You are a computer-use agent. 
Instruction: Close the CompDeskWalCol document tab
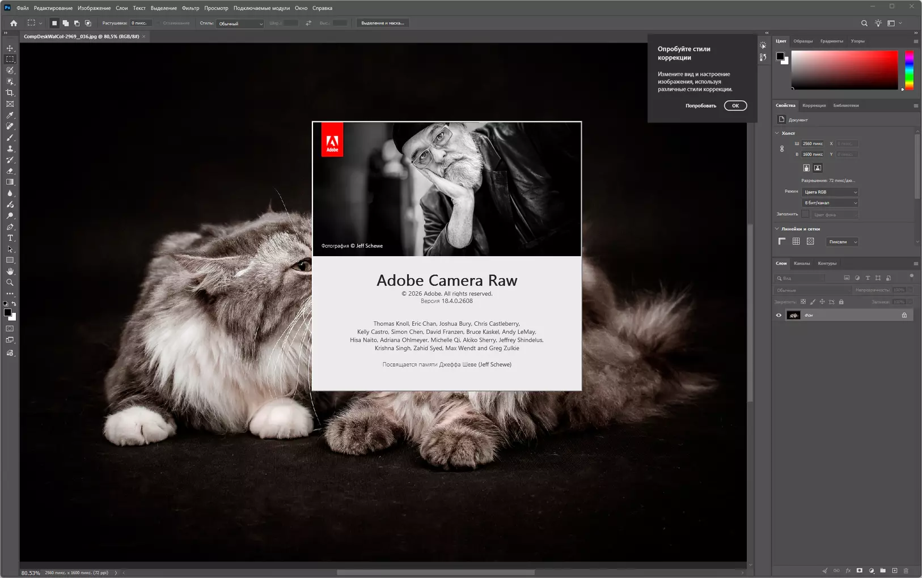[144, 36]
